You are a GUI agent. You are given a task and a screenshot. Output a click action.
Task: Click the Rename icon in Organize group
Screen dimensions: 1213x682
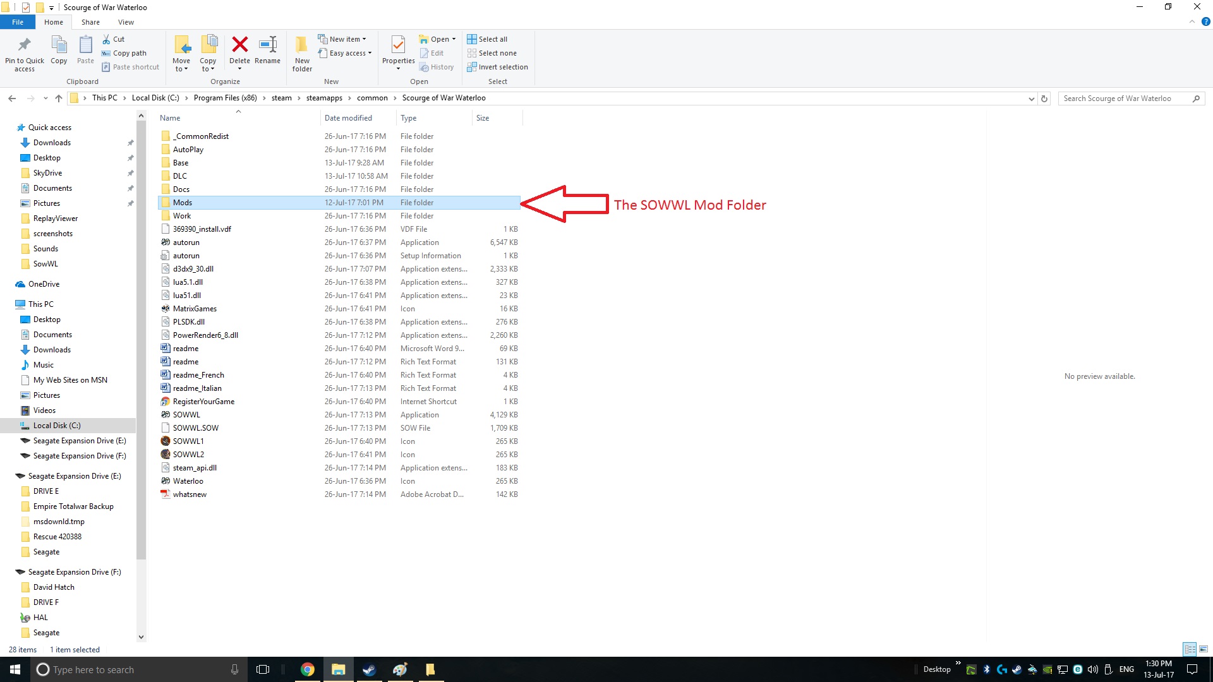point(267,45)
